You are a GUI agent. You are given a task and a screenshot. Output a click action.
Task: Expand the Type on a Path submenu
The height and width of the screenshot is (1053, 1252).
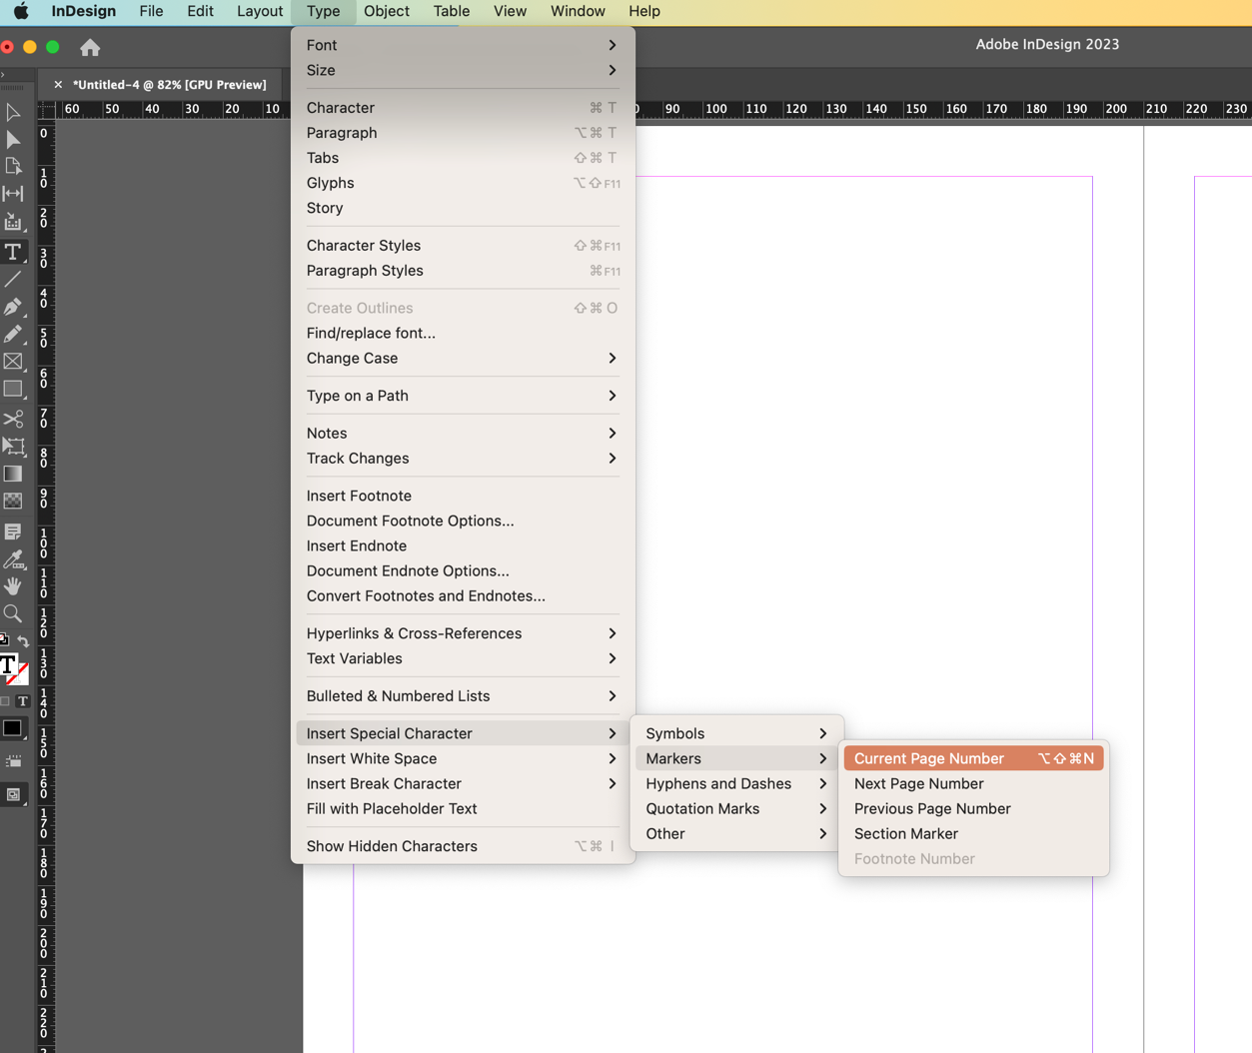coord(463,396)
